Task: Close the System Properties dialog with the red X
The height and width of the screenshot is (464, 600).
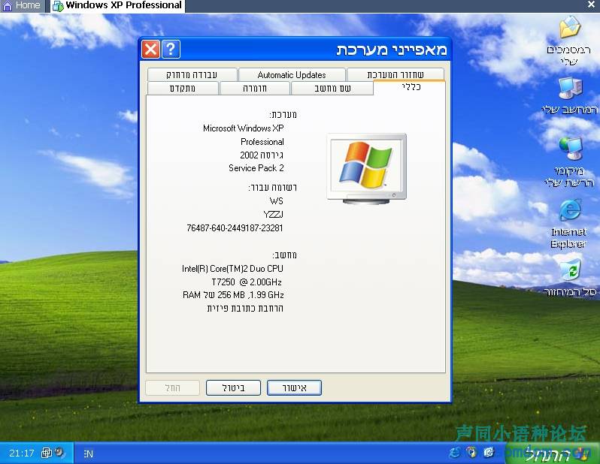Action: (151, 50)
